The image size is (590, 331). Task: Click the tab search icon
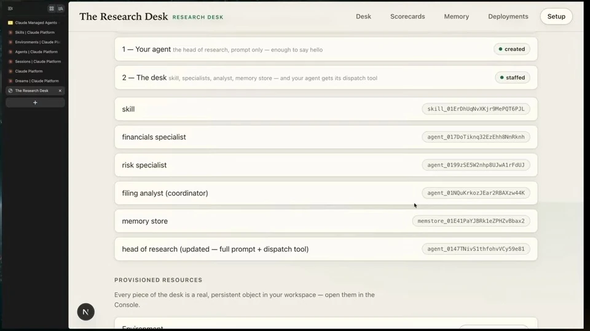pos(61,8)
